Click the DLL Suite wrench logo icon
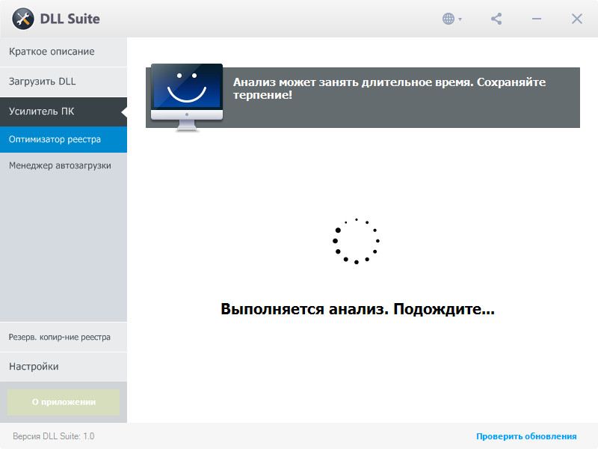 [23, 19]
